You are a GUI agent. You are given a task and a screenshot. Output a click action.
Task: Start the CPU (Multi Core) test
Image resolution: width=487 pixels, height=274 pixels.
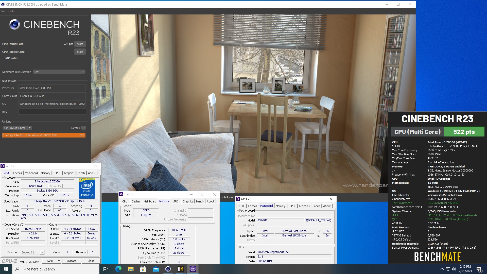tap(80, 44)
